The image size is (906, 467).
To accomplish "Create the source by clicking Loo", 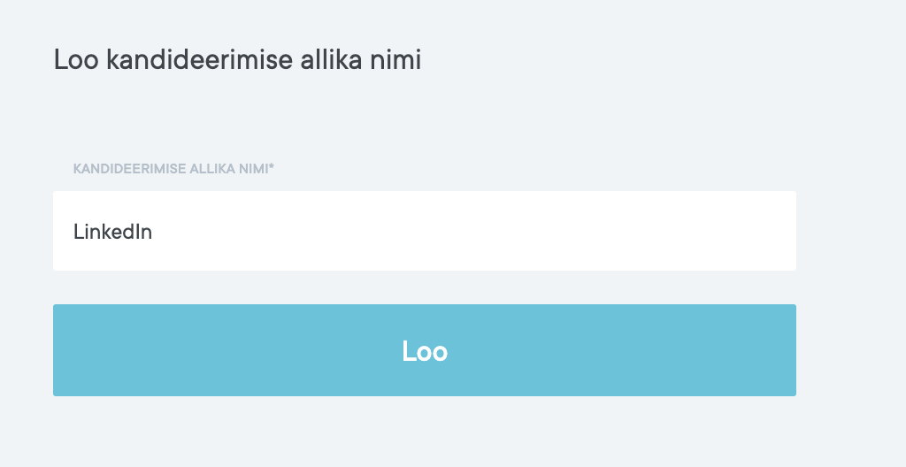I will click(x=425, y=350).
